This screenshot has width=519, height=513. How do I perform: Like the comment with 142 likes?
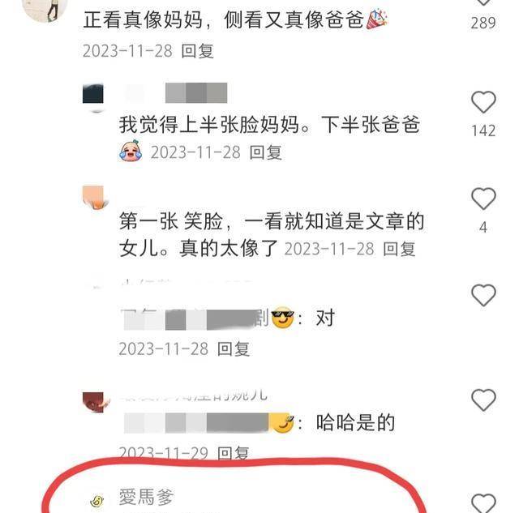coord(483,102)
